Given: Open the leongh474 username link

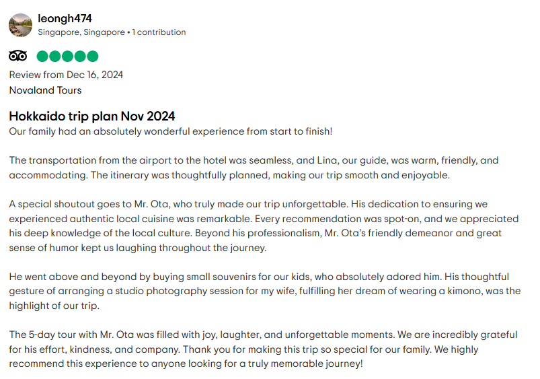Looking at the screenshot, I should 65,18.
